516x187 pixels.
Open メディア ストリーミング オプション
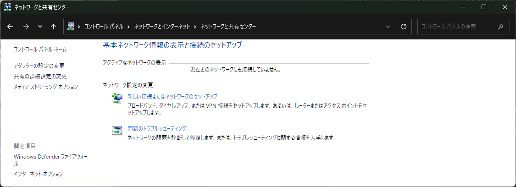click(x=46, y=87)
